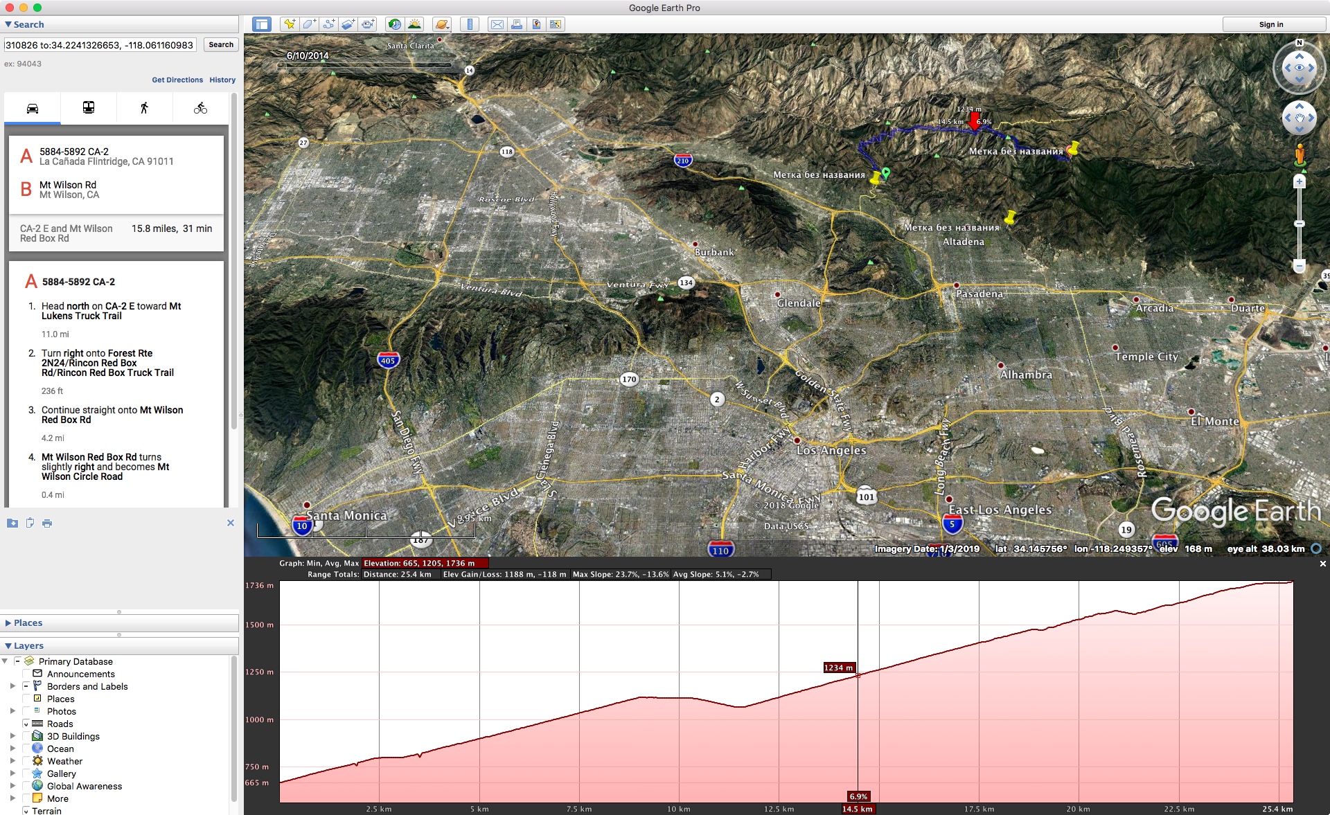
Task: Clear search results with X
Action: (x=231, y=523)
